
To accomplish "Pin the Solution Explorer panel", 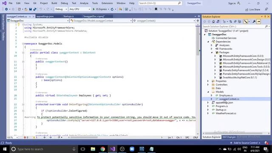I will pos(265,17).
